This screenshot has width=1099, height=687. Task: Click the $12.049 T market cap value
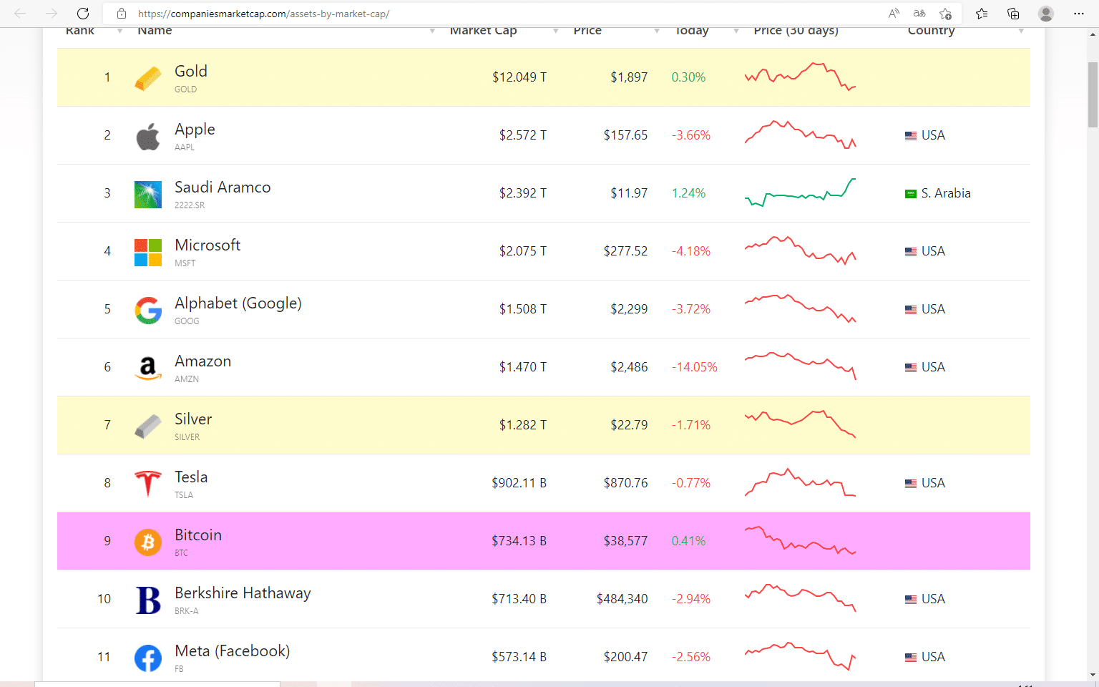tap(519, 77)
